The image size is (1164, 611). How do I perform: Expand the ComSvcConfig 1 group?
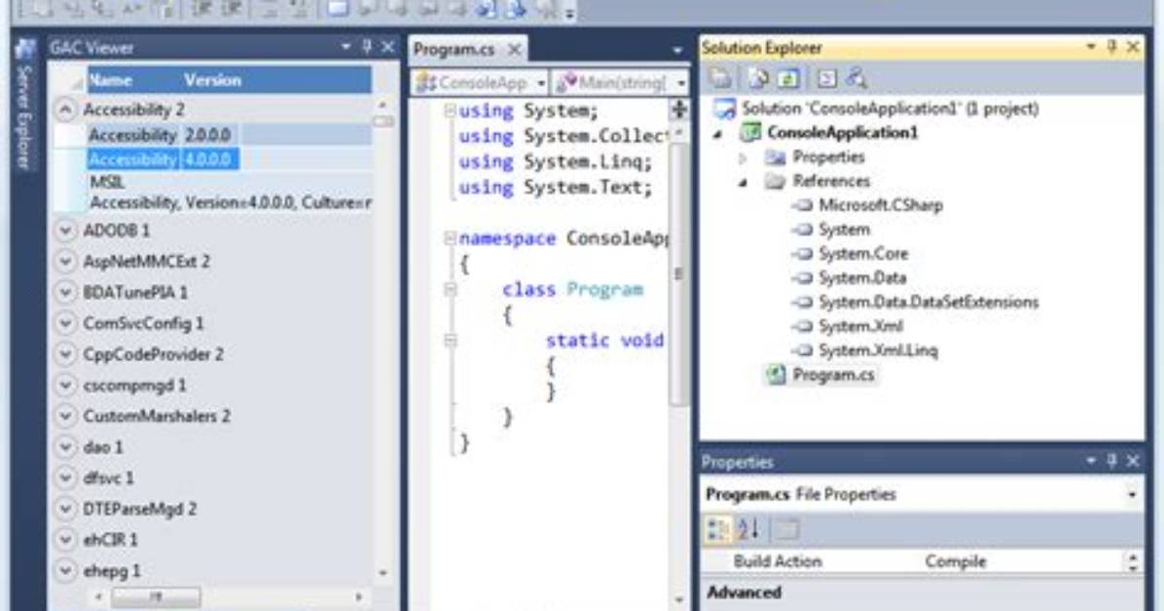coord(65,323)
